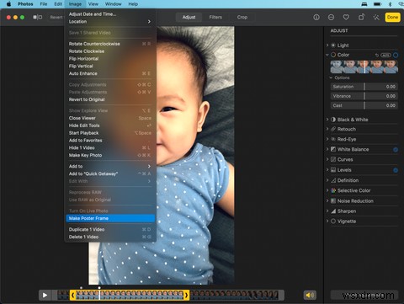404x304 pixels.
Task: Click the Black & White icon
Action: click(333, 120)
